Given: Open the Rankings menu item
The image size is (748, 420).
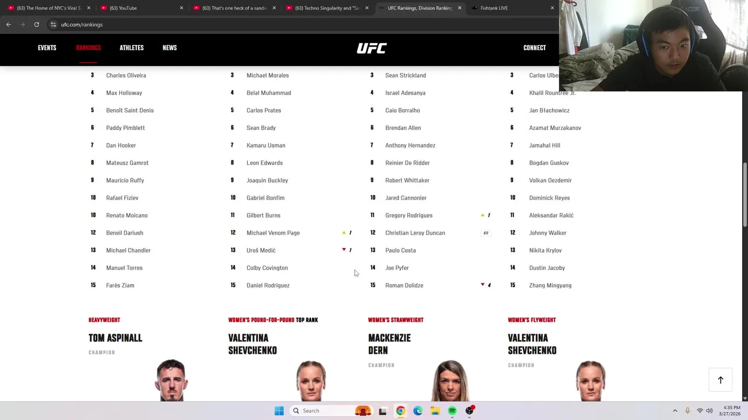Looking at the screenshot, I should tap(88, 48).
